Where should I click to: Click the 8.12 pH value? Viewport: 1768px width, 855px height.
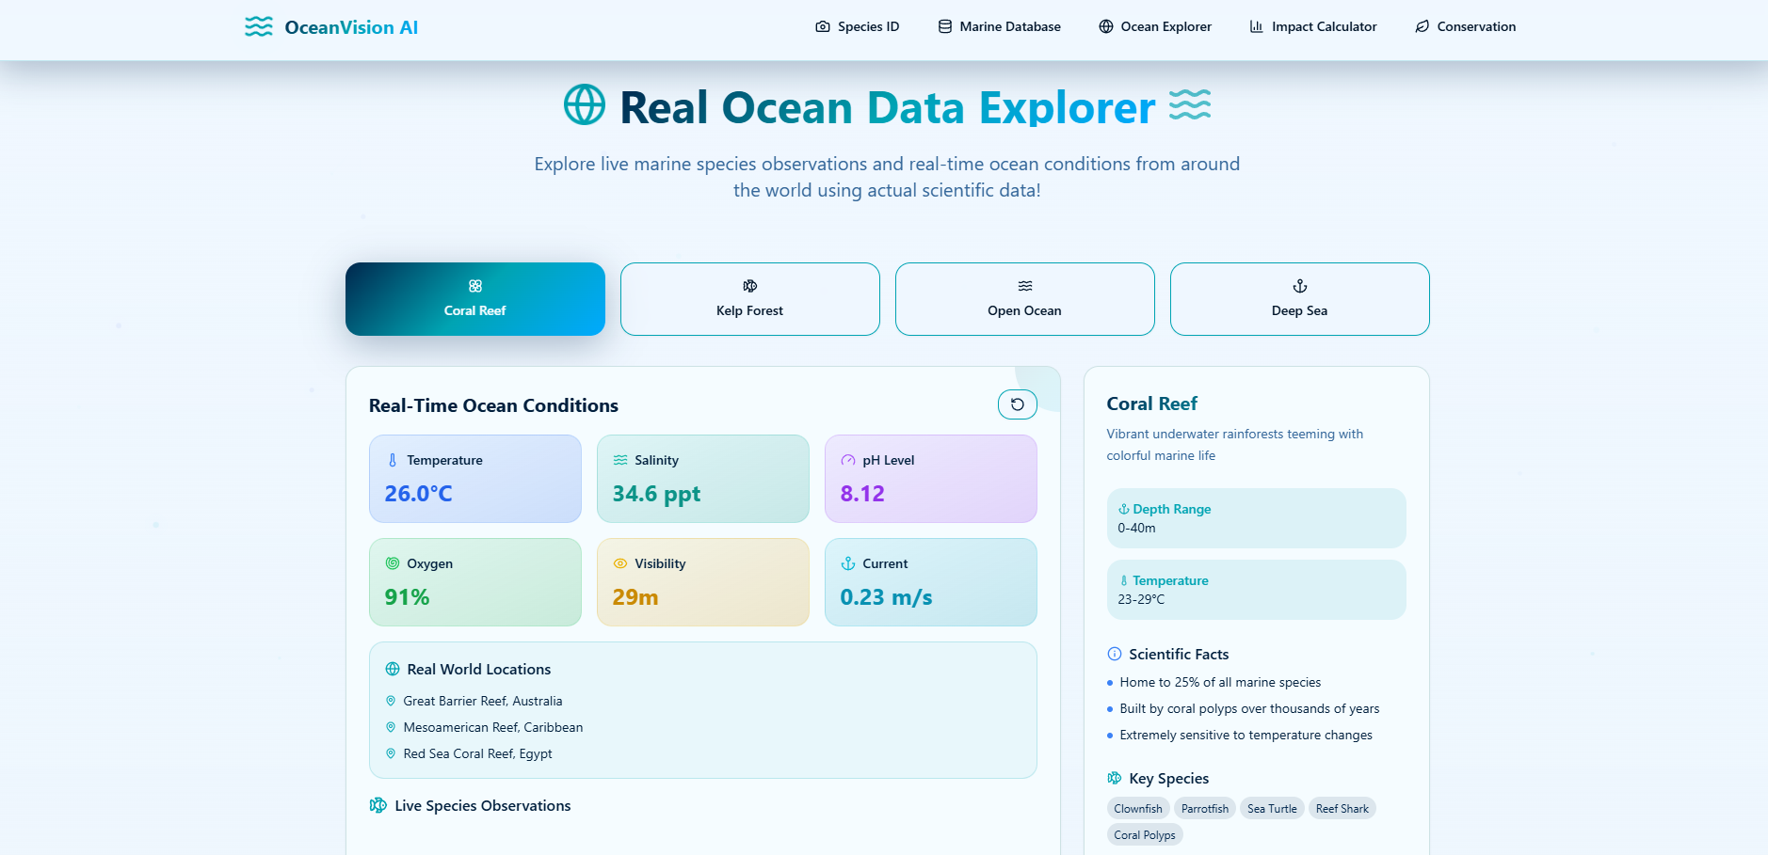pos(862,494)
